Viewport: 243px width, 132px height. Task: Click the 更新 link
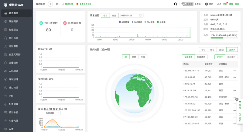pyautogui.click(x=225, y=4)
